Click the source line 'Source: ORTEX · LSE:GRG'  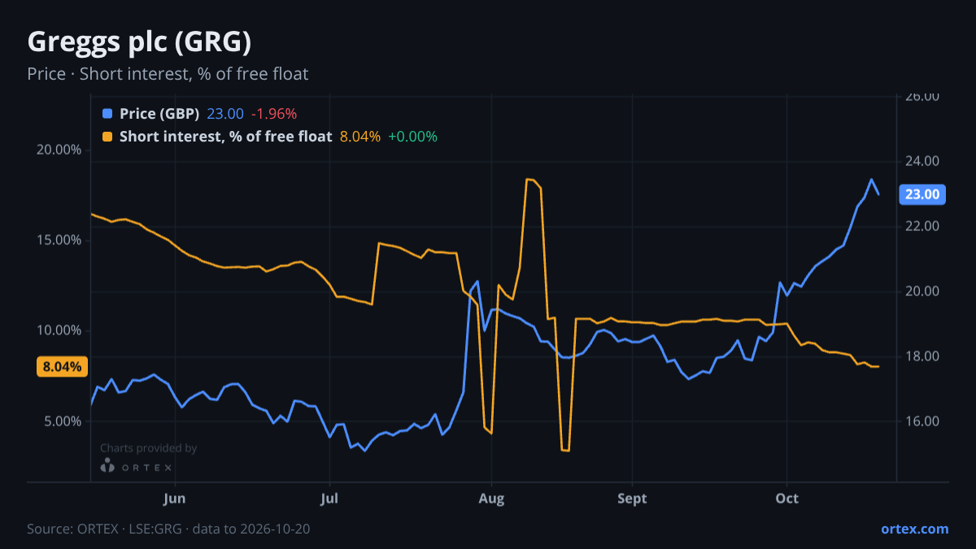pos(107,529)
